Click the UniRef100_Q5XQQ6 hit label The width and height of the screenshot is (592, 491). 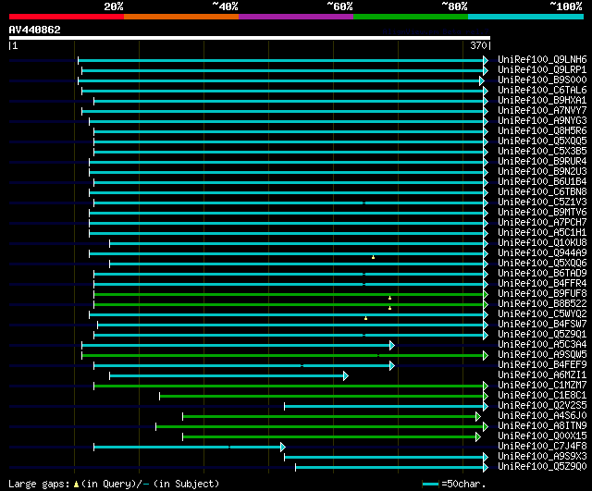pos(542,264)
